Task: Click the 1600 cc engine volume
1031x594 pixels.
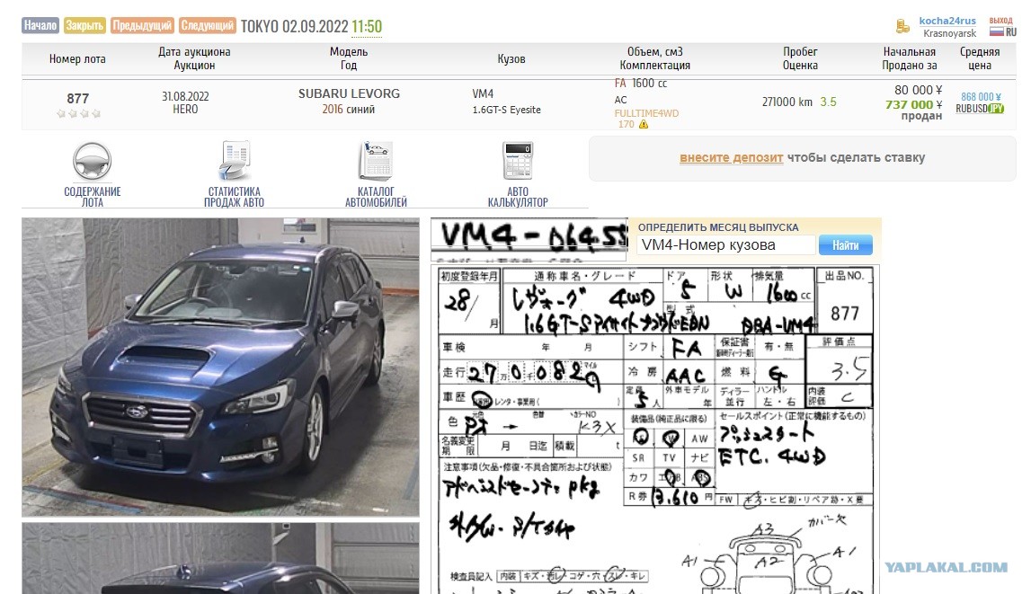Action: pos(650,84)
